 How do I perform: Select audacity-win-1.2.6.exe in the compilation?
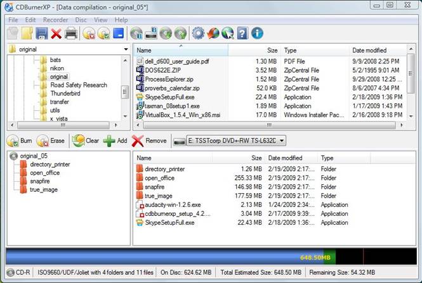(x=173, y=205)
